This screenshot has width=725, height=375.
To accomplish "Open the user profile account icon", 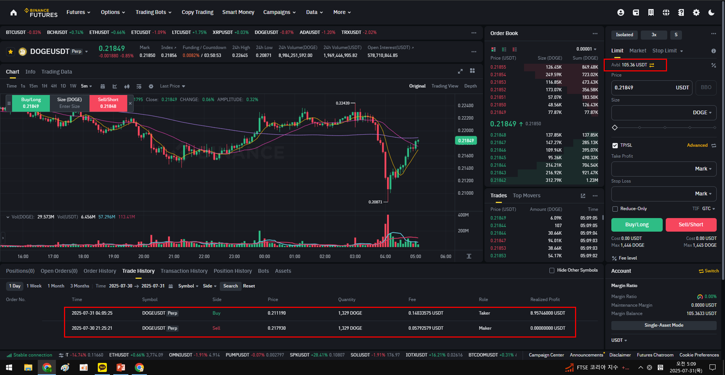I will pyautogui.click(x=621, y=13).
